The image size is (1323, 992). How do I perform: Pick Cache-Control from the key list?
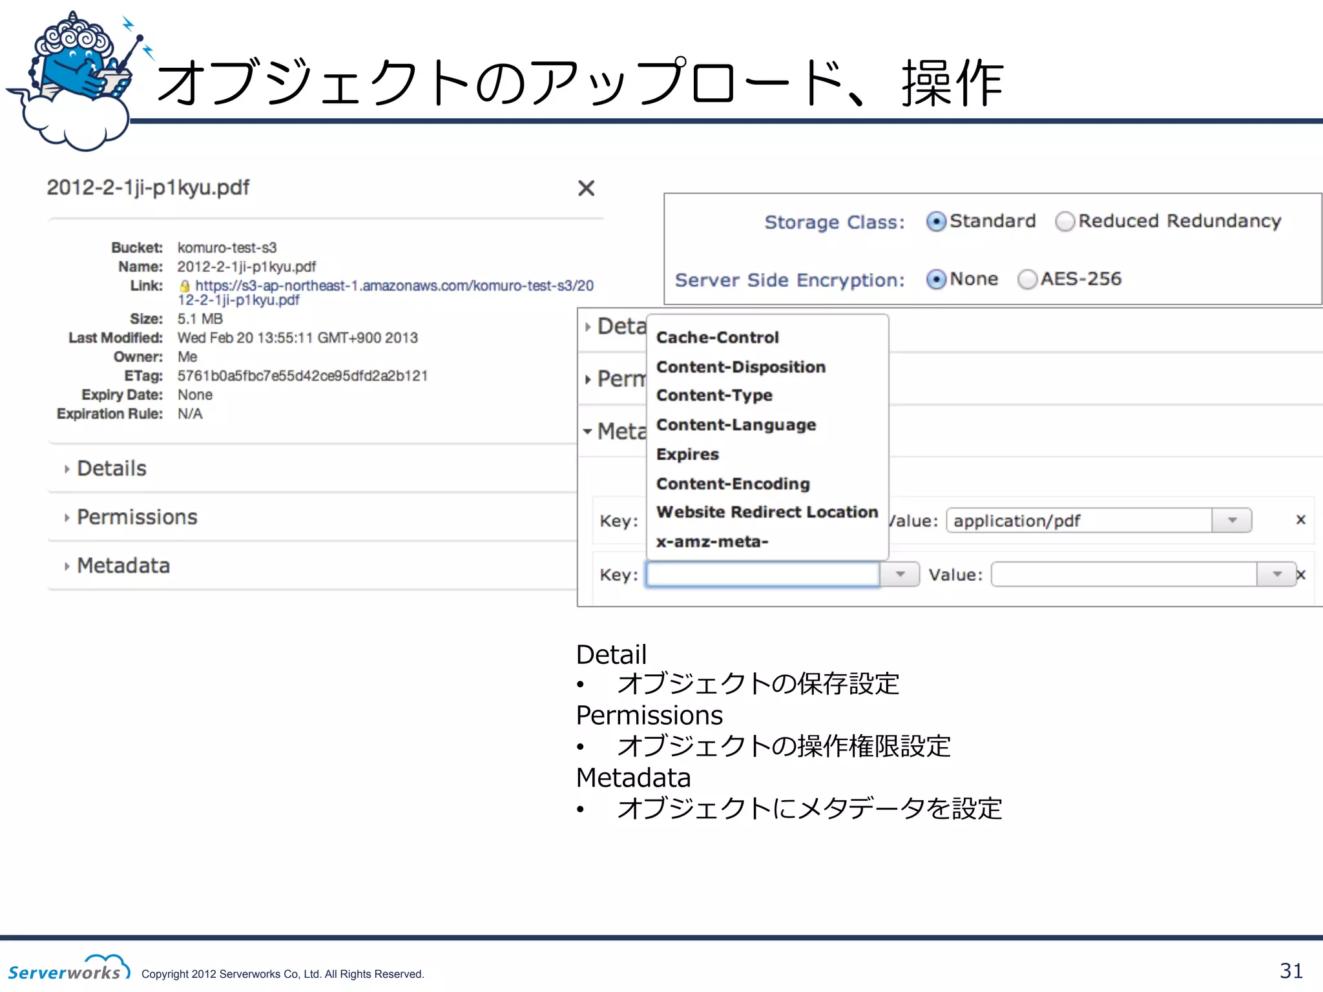pyautogui.click(x=718, y=337)
